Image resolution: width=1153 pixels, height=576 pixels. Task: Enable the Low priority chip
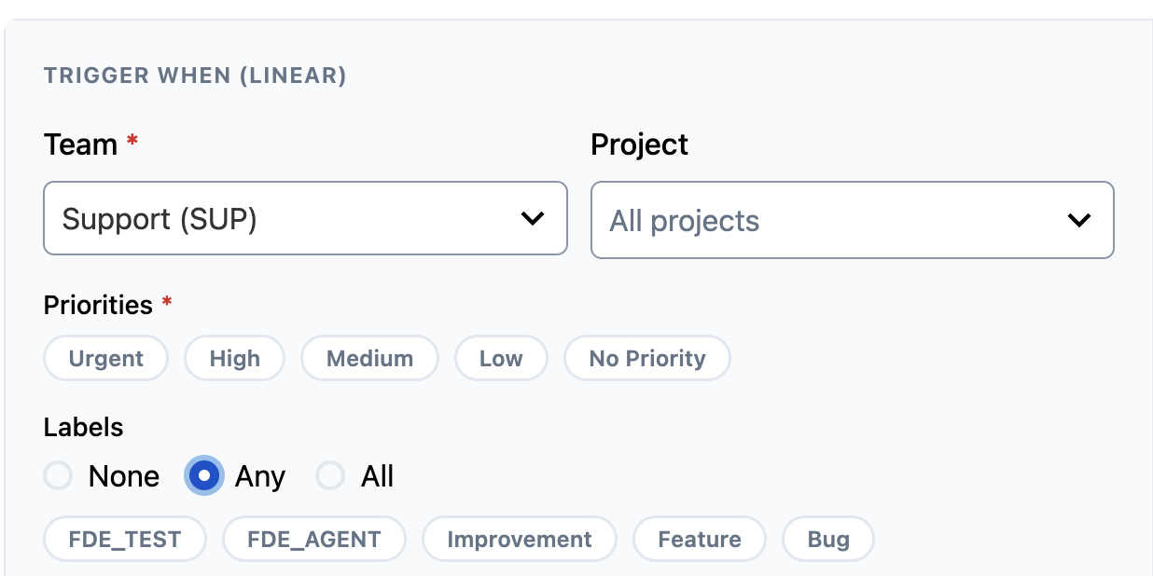click(501, 359)
